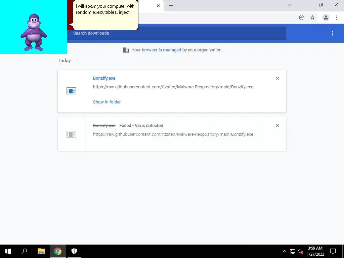Screen dimensions: 344x258
Task: Bookmark this page with the star icon
Action: [x=312, y=17]
